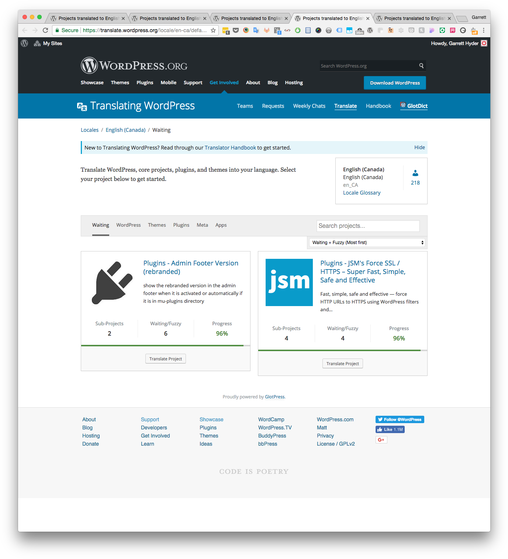Click the green Evernote-style extension icon
Image resolution: width=508 pixels, height=559 pixels.
pos(298,30)
